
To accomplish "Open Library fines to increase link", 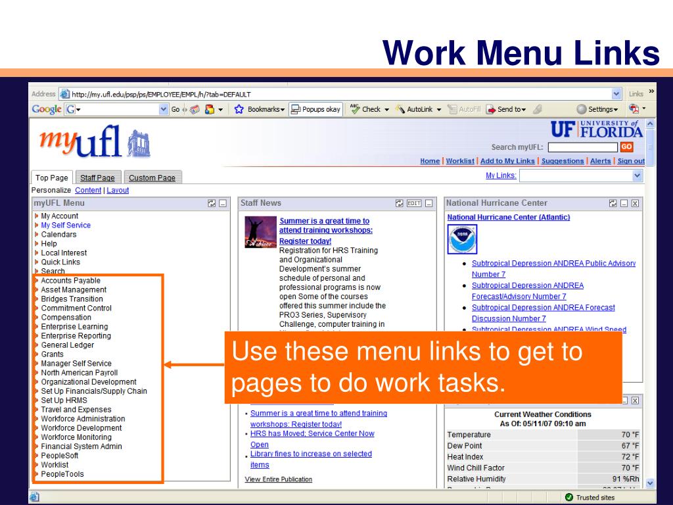I will point(311,459).
